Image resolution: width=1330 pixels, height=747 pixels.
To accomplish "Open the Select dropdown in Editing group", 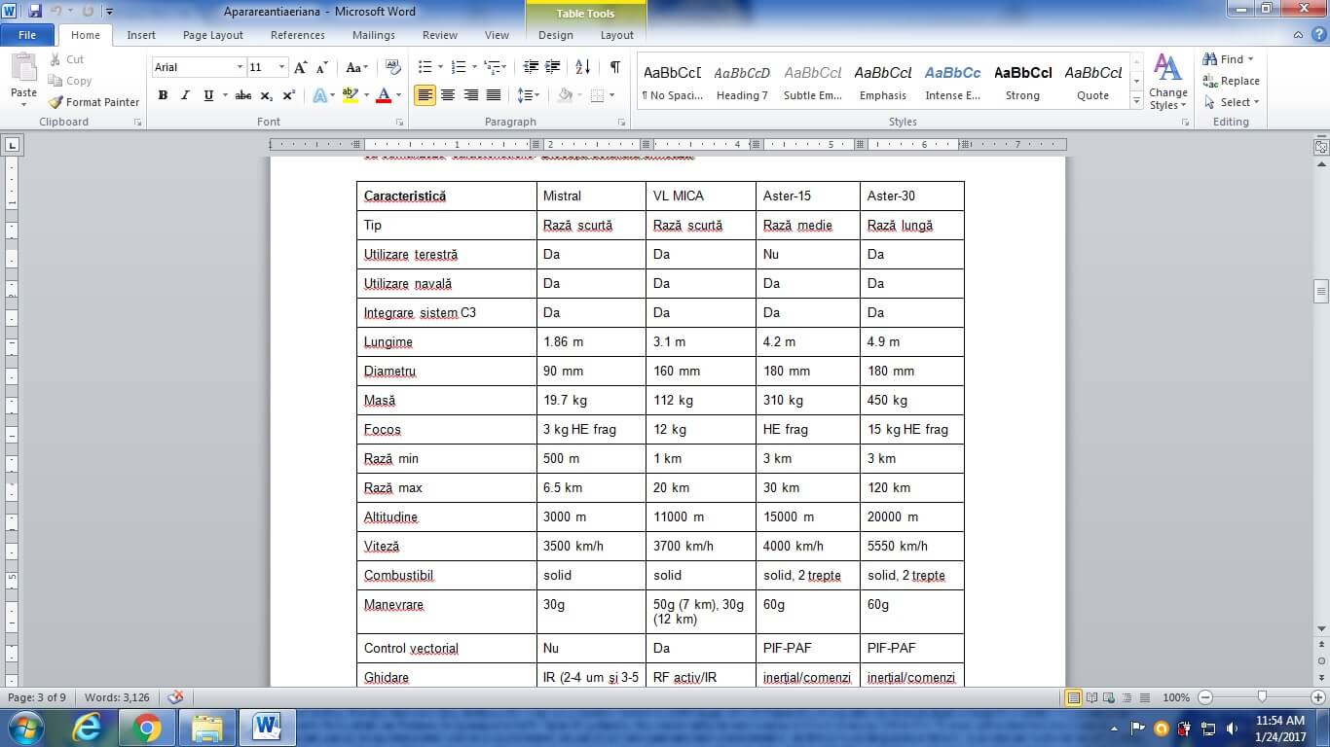I will tap(1233, 102).
